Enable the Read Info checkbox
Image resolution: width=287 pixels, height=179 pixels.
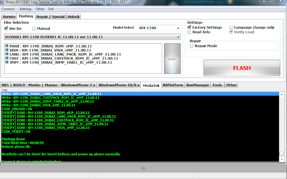click(189, 32)
